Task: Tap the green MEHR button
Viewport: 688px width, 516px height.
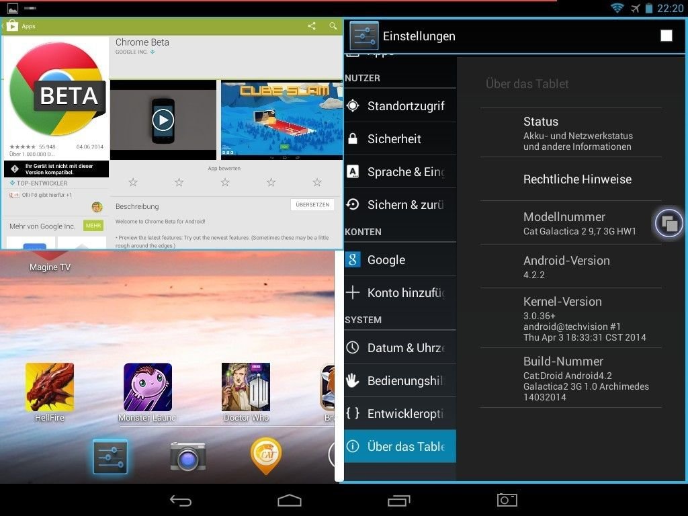Action: (x=93, y=226)
